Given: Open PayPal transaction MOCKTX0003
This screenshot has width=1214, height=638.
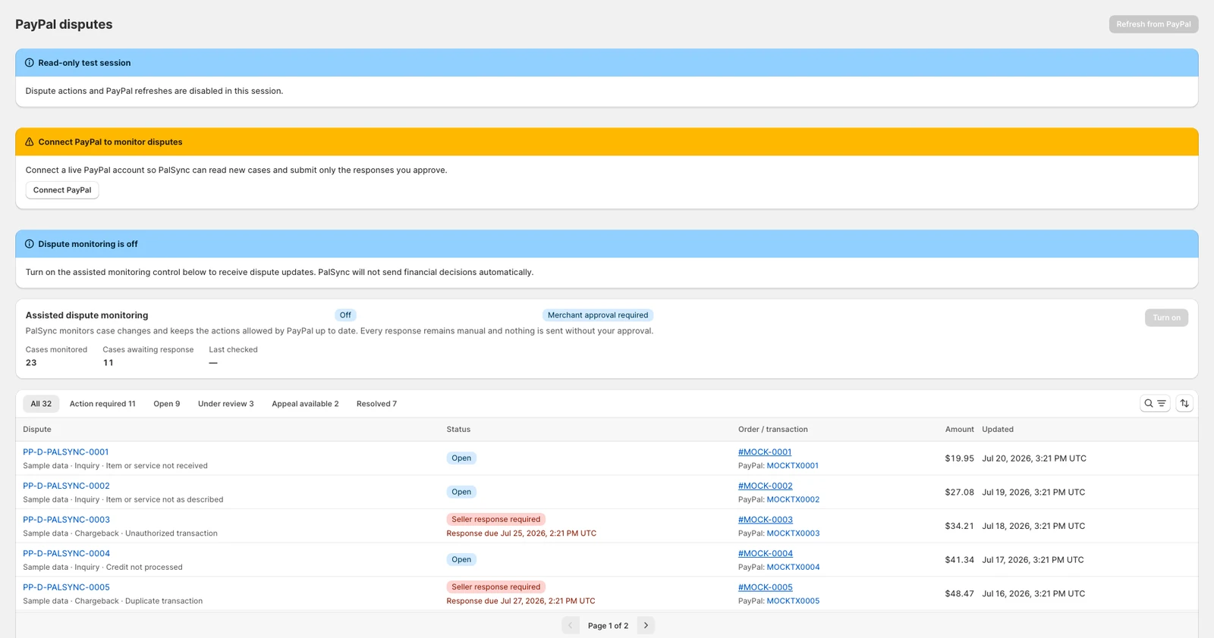Looking at the screenshot, I should [x=793, y=533].
